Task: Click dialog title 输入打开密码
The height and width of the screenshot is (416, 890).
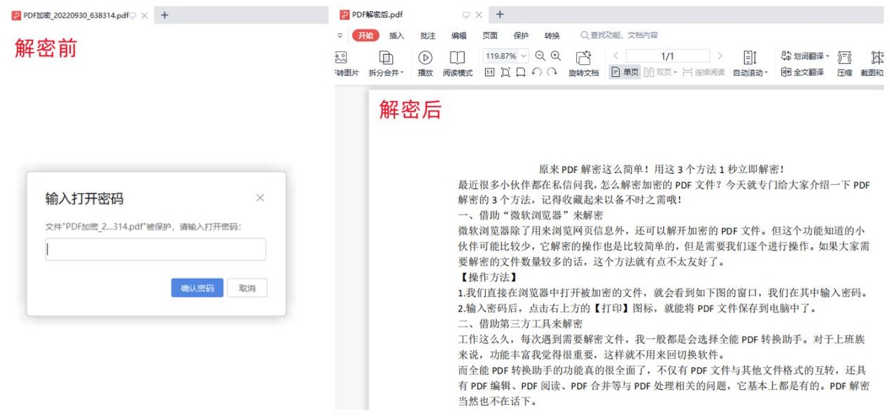Action: [x=84, y=198]
